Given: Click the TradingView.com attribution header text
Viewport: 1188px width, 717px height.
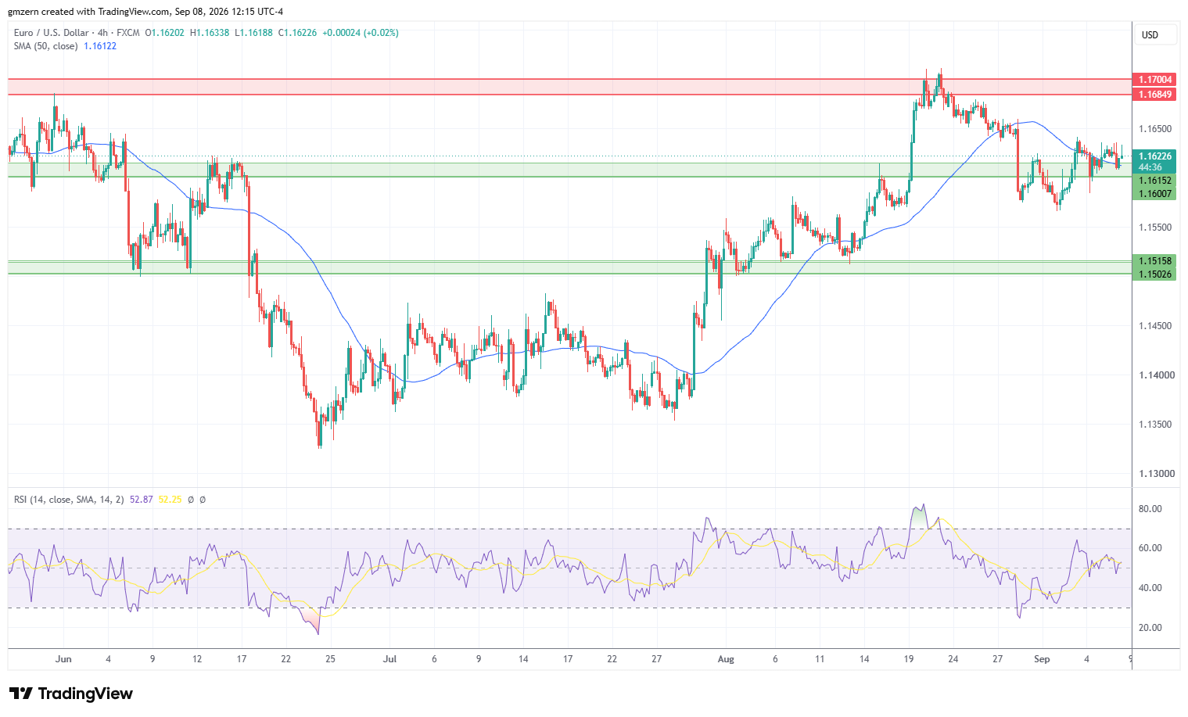Looking at the screenshot, I should 146,12.
